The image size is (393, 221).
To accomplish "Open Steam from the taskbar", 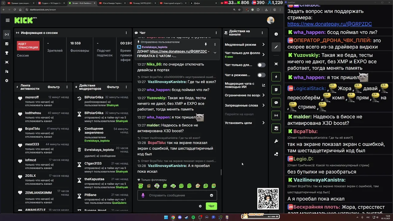I will (186, 217).
